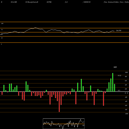
Task: Click the MR axis label 40
Action: coord(126,85)
